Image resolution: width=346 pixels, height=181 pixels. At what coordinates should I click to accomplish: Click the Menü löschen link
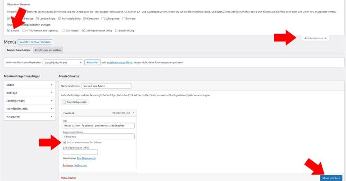(x=68, y=178)
